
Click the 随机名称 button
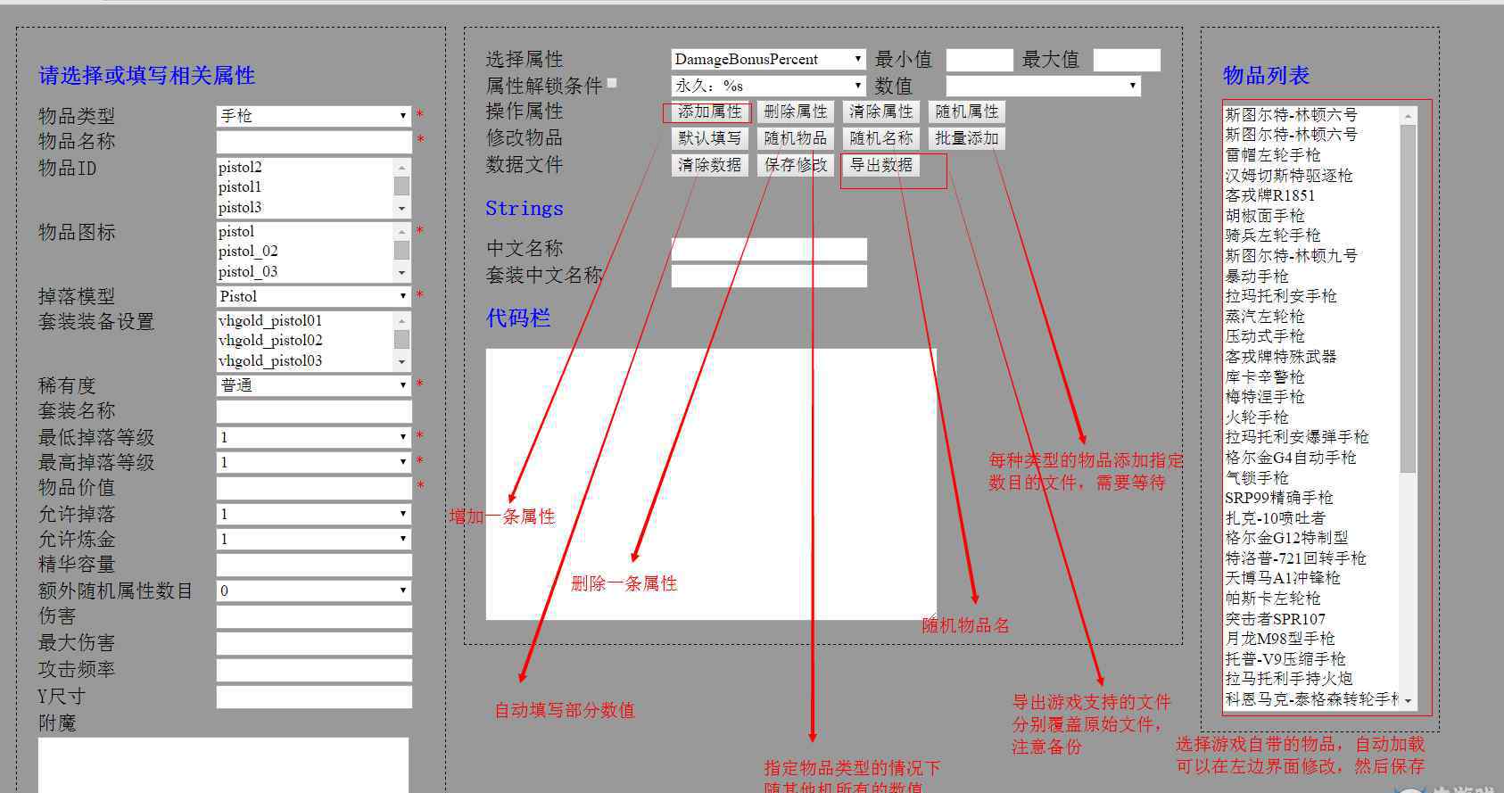[881, 138]
